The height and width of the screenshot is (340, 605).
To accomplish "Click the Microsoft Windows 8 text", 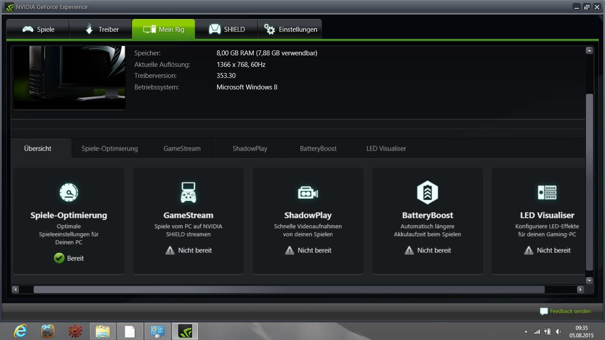I will click(247, 87).
